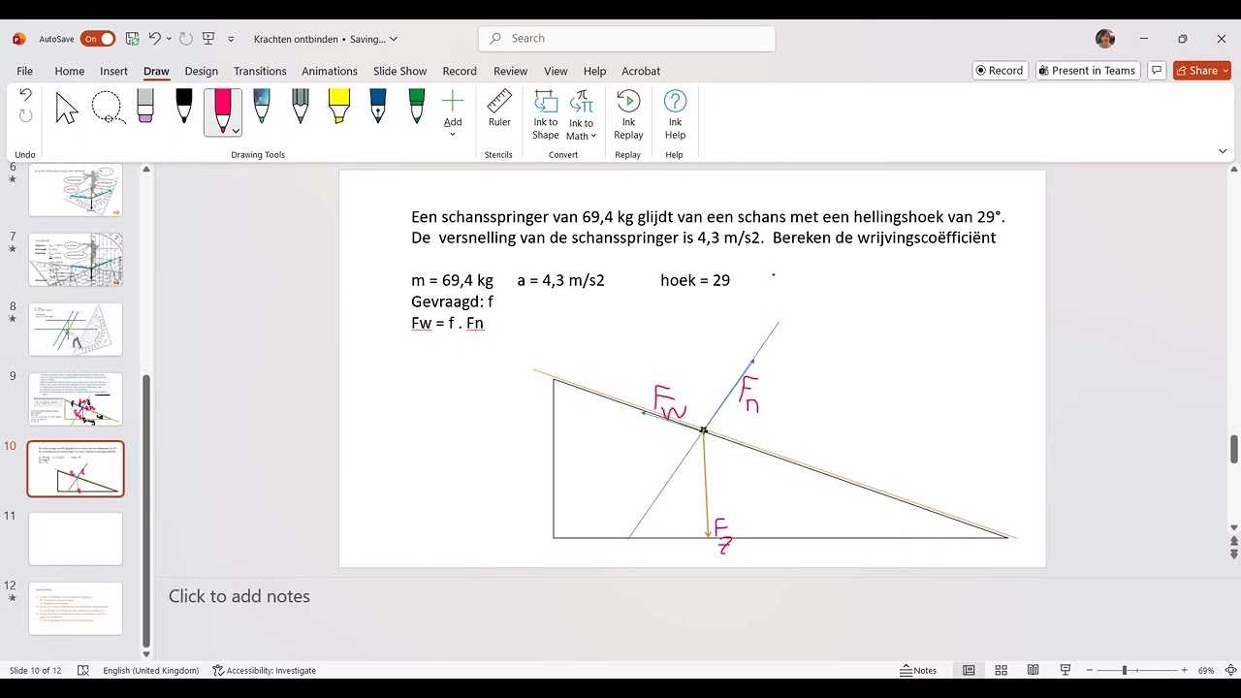Activate the Lasso Select tool

107,108
